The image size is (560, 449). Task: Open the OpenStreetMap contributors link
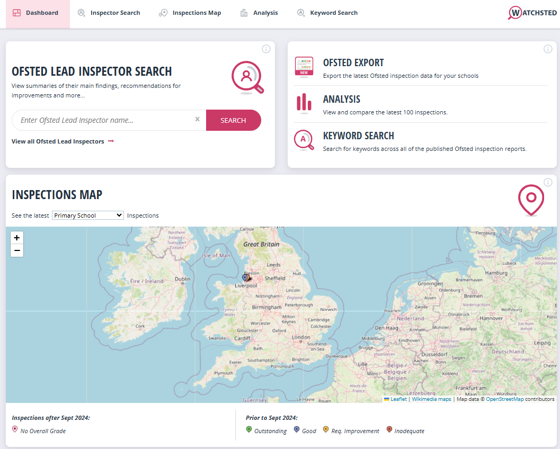pos(505,399)
